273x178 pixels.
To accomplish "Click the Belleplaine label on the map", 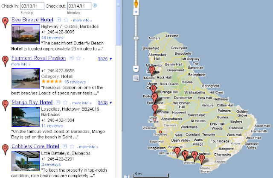I will (x=197, y=75).
